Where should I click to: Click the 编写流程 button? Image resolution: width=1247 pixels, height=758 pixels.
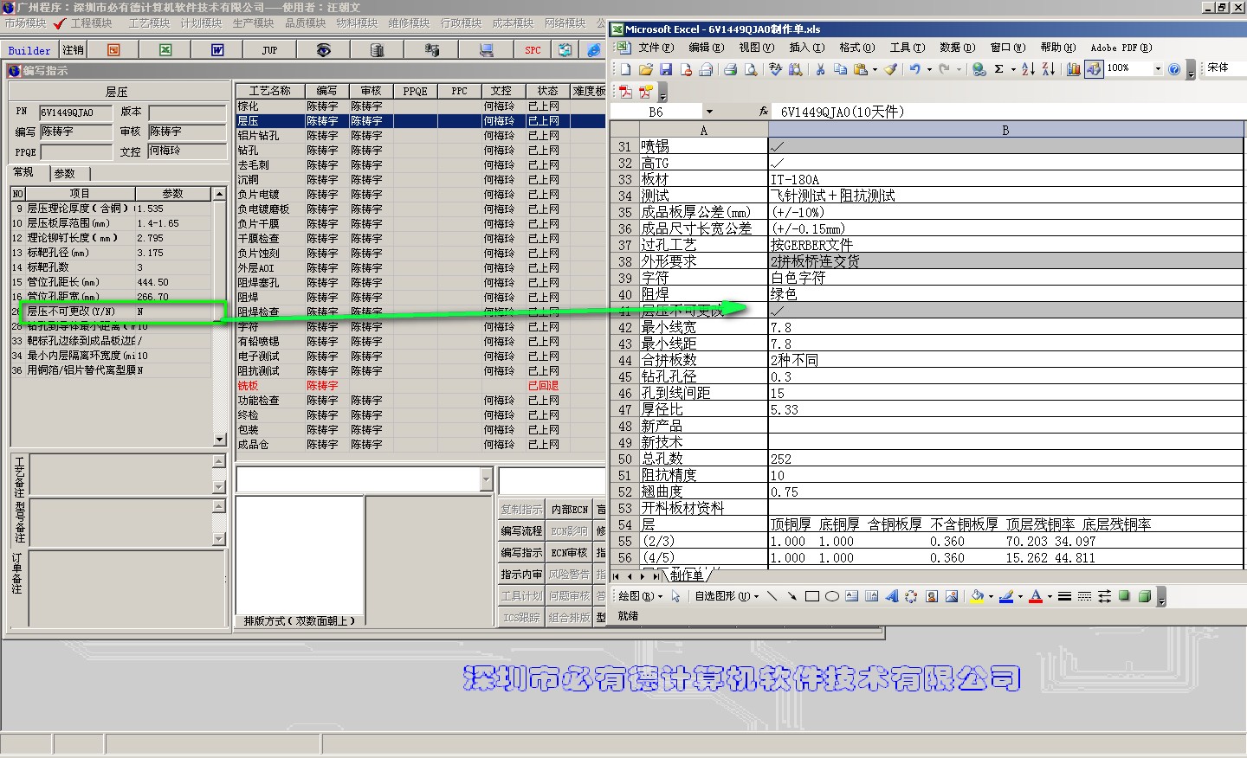click(x=521, y=531)
